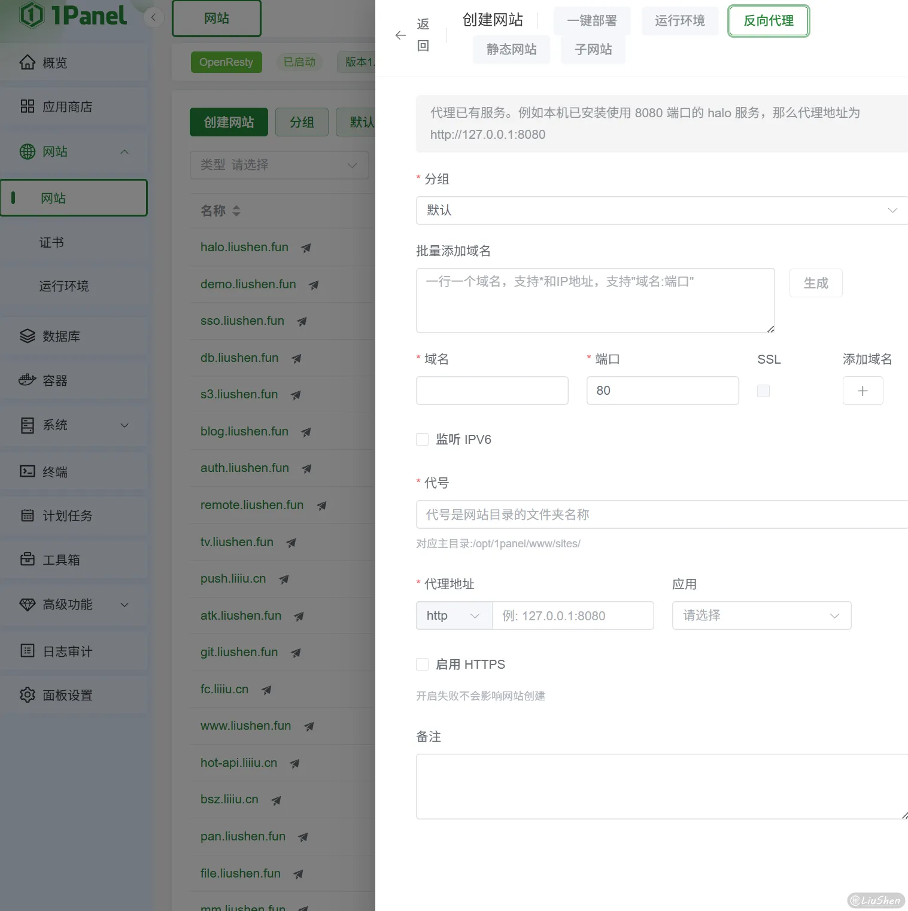
Task: Check the 启用 HTTPS checkbox
Action: pos(423,665)
